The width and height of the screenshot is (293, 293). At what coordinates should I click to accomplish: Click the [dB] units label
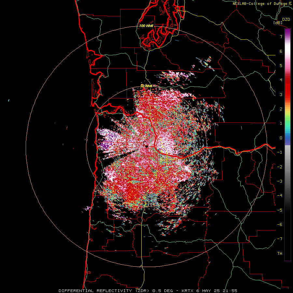tap(278, 22)
